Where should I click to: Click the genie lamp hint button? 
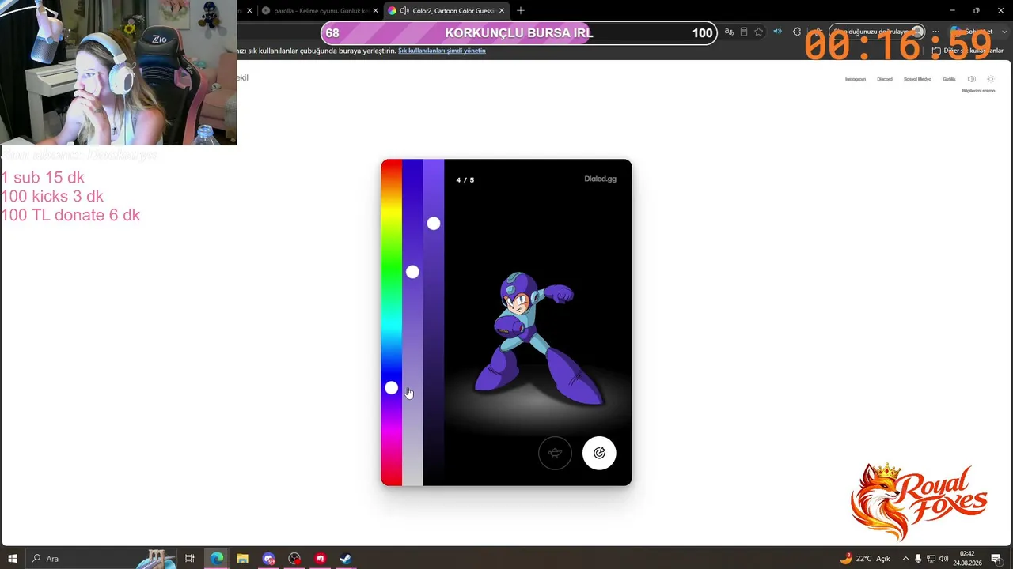(555, 453)
